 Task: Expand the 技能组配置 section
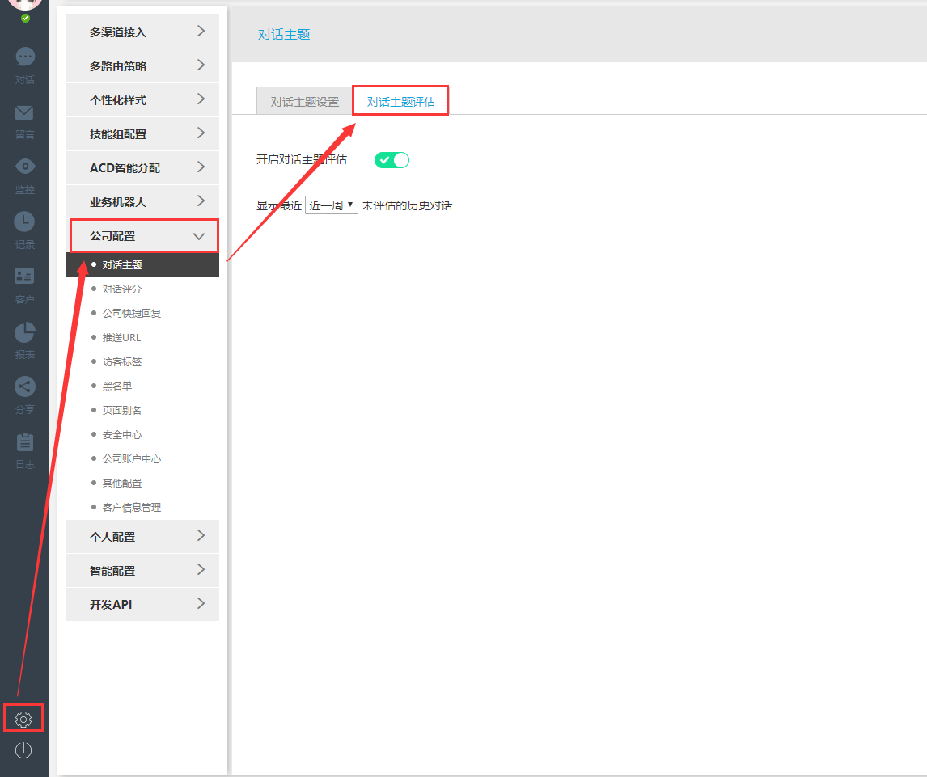point(142,134)
